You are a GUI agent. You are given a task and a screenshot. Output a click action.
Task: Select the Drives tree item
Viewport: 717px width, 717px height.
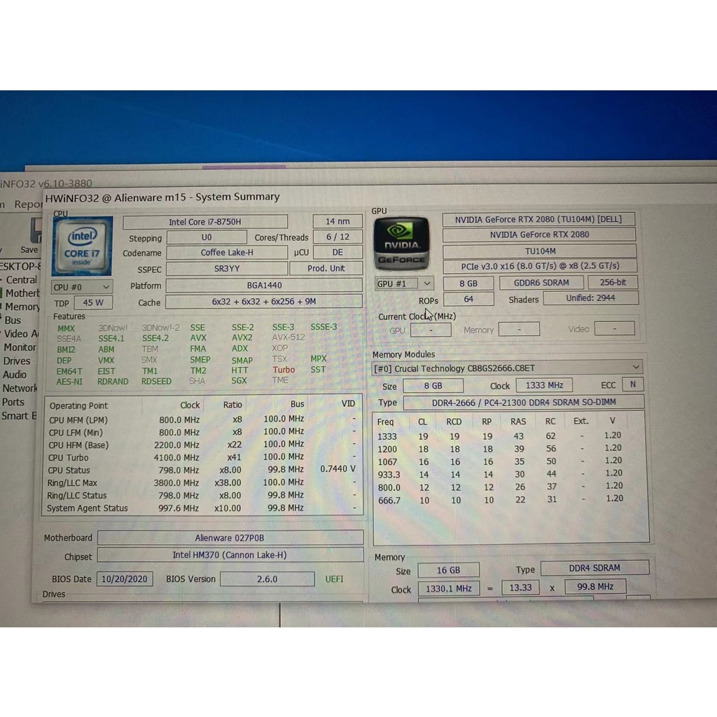pos(17,361)
